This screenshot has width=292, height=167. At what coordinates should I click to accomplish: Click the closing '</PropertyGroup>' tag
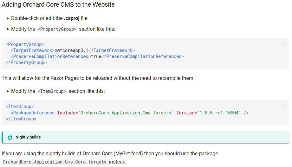point(26,62)
